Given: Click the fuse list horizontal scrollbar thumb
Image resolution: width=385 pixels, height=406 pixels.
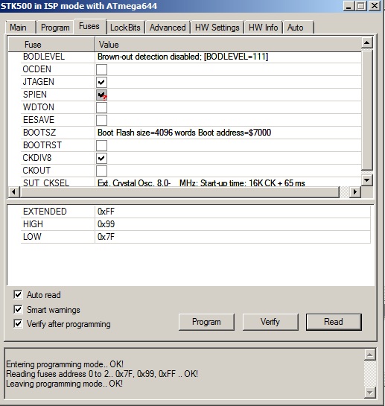Looking at the screenshot, I should (x=179, y=192).
